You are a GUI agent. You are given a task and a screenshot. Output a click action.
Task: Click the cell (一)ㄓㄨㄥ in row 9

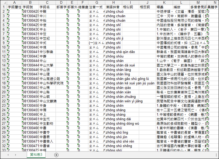pyautogui.click(x=97, y=43)
